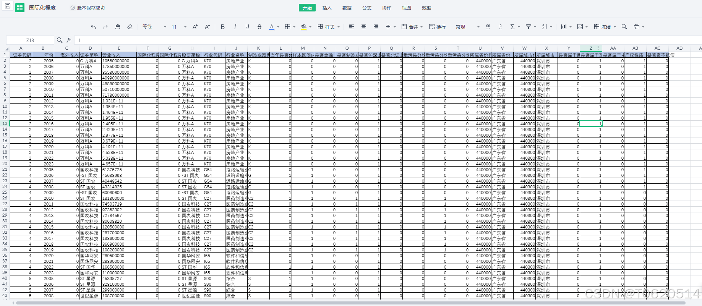This screenshot has height=306, width=702.
Task: Click the document title 国际化程度
Action: click(x=42, y=8)
